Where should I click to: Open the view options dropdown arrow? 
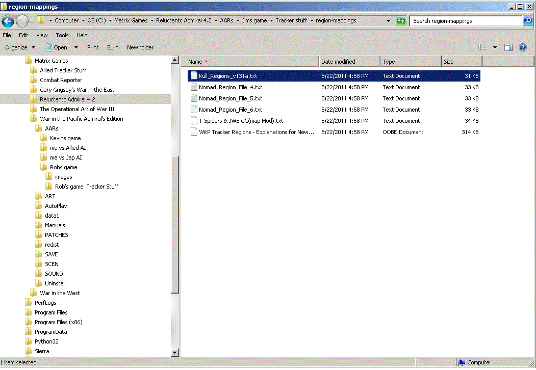coord(495,47)
